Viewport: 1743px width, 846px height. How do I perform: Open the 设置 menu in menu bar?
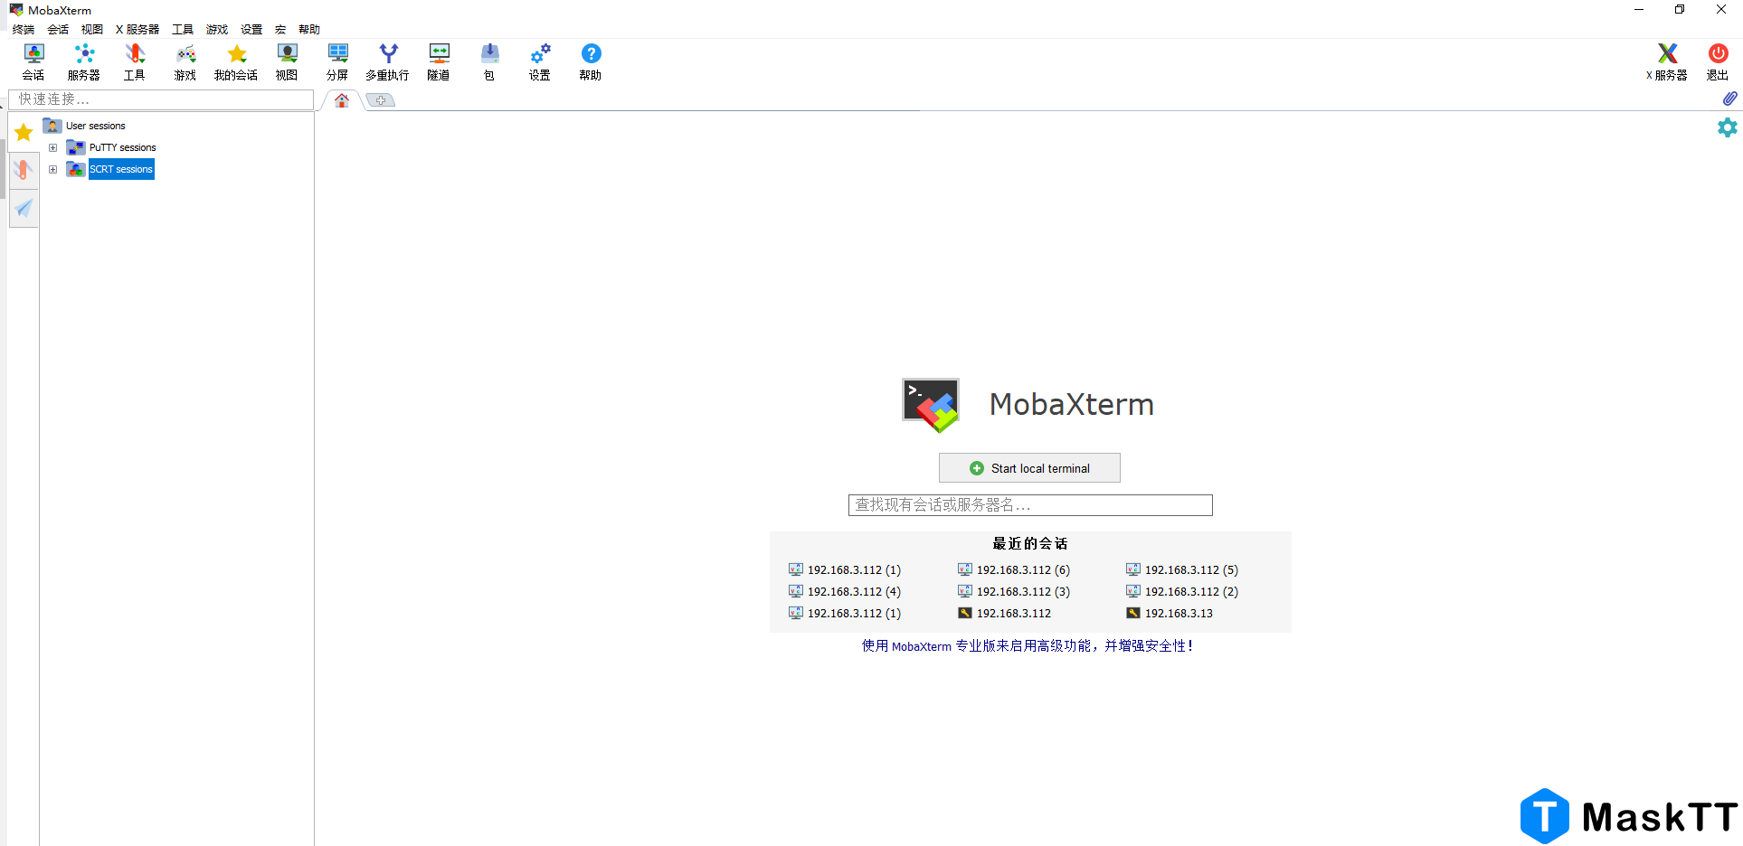pos(251,30)
